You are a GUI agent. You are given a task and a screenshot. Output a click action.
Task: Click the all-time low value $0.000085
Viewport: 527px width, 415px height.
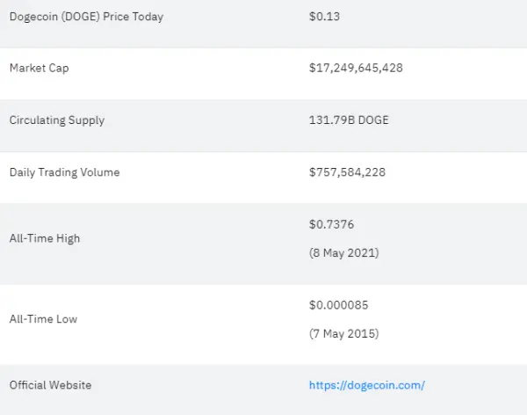(x=338, y=305)
